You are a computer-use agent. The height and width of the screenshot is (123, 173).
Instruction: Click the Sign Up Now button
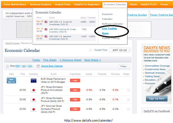click(157, 99)
